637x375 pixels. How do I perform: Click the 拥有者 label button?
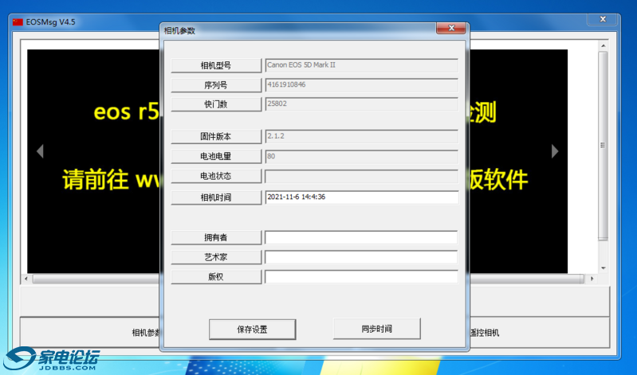click(216, 237)
